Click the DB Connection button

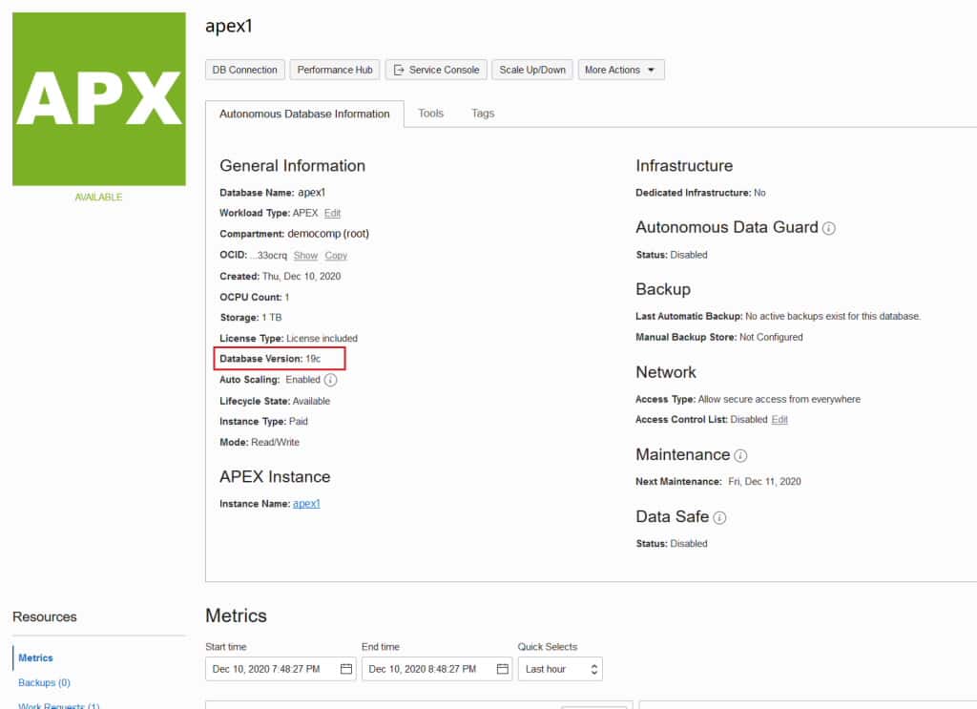(x=244, y=69)
